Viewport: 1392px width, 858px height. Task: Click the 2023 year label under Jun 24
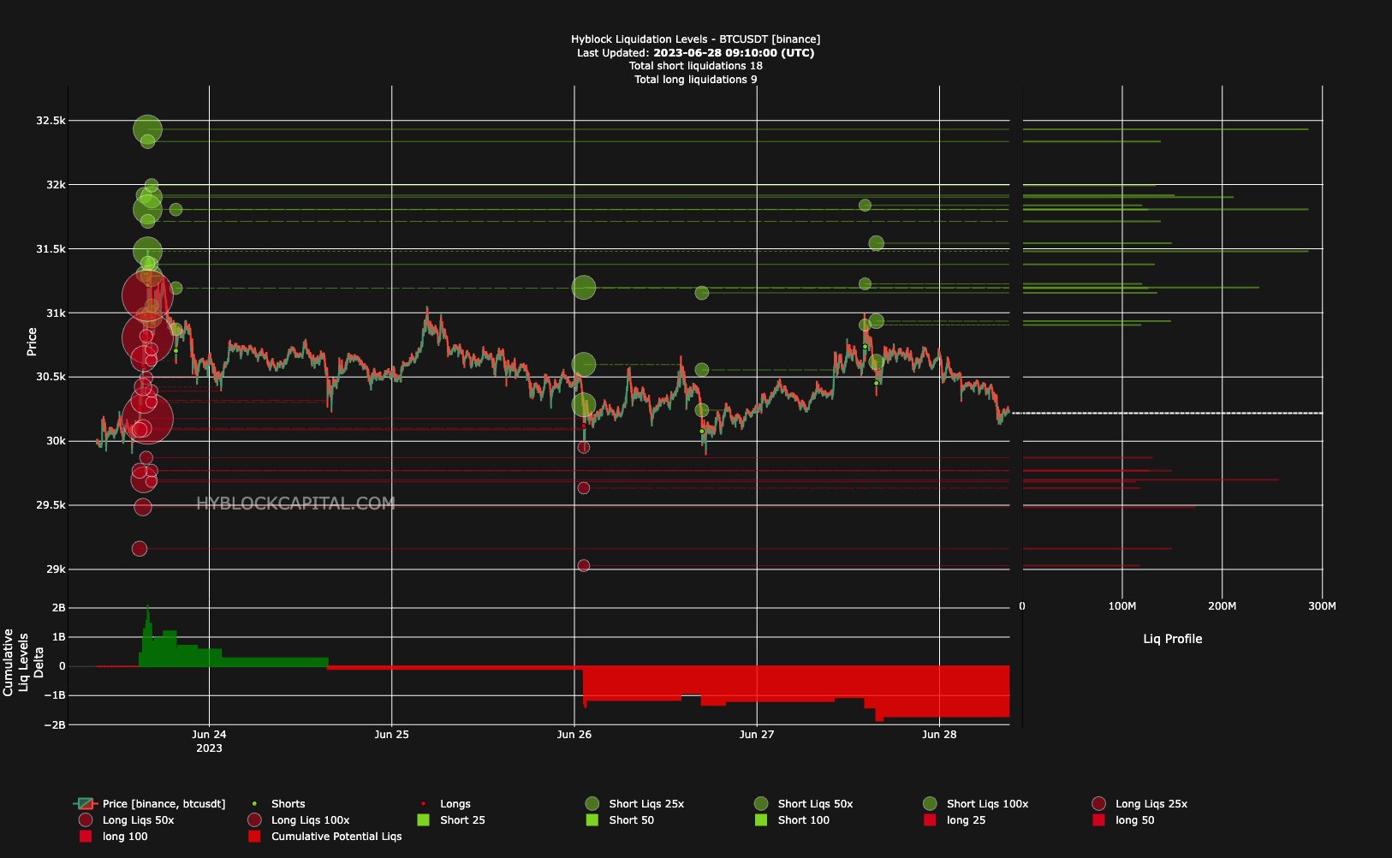209,748
